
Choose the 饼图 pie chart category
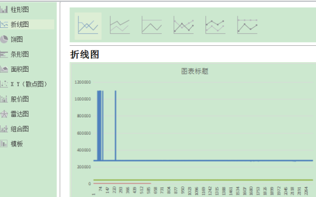coord(16,40)
